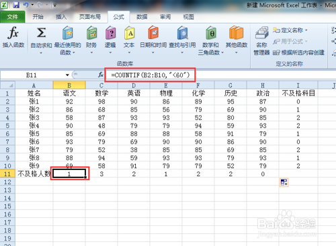Open the File (文件) tab
336x246 pixels.
point(13,17)
